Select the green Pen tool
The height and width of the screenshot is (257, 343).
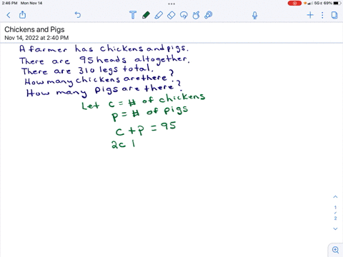click(146, 15)
